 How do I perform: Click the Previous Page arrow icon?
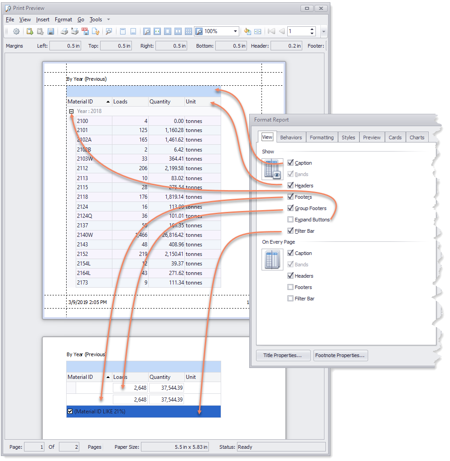(281, 31)
